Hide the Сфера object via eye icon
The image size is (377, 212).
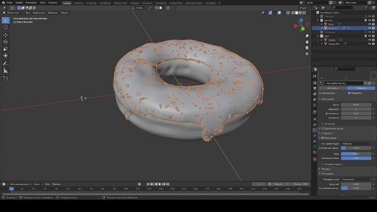pos(369,40)
